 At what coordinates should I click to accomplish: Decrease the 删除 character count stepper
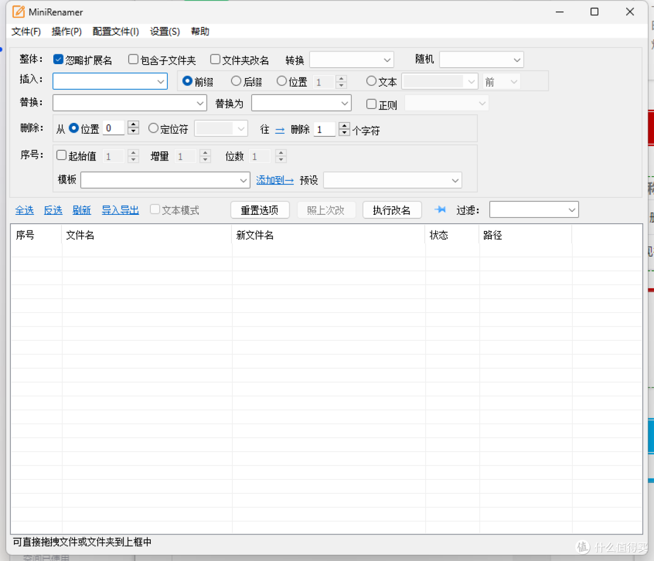344,133
